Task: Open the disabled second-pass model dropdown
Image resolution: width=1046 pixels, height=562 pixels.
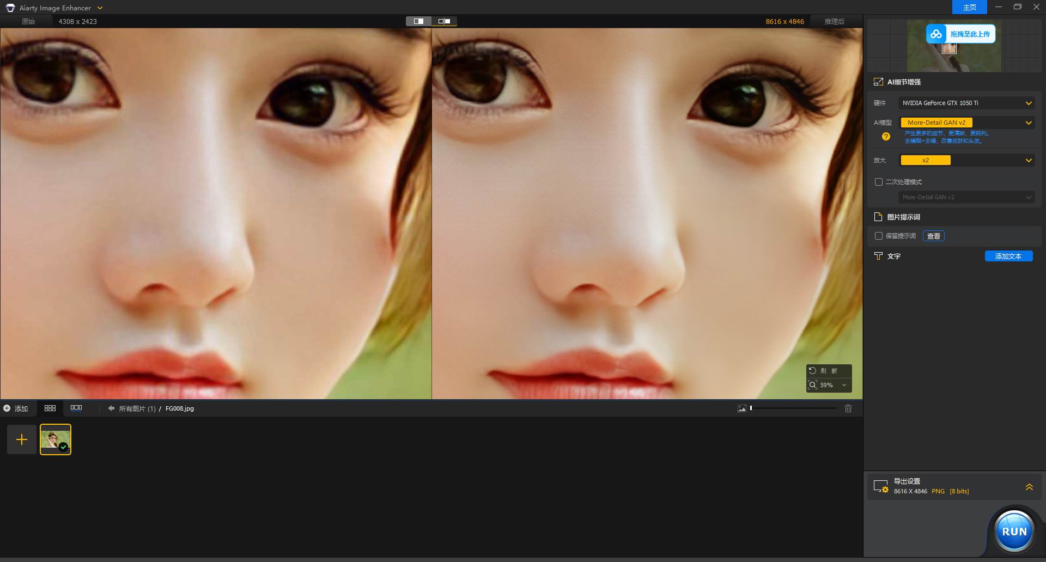Action: point(966,197)
